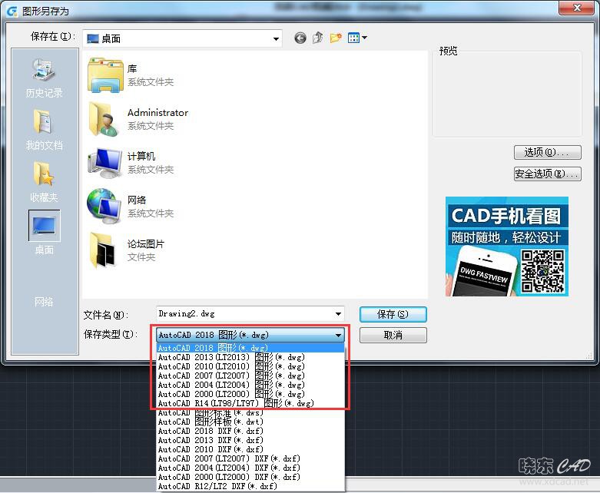This screenshot has height=493, width=600.
Task: Select 历史记录 in the left sidebar
Action: pyautogui.click(x=44, y=80)
